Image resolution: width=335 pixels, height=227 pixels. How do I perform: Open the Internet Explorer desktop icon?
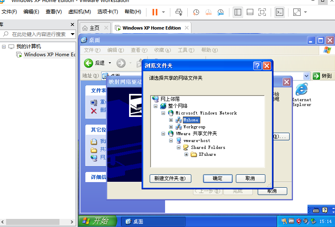(301, 95)
